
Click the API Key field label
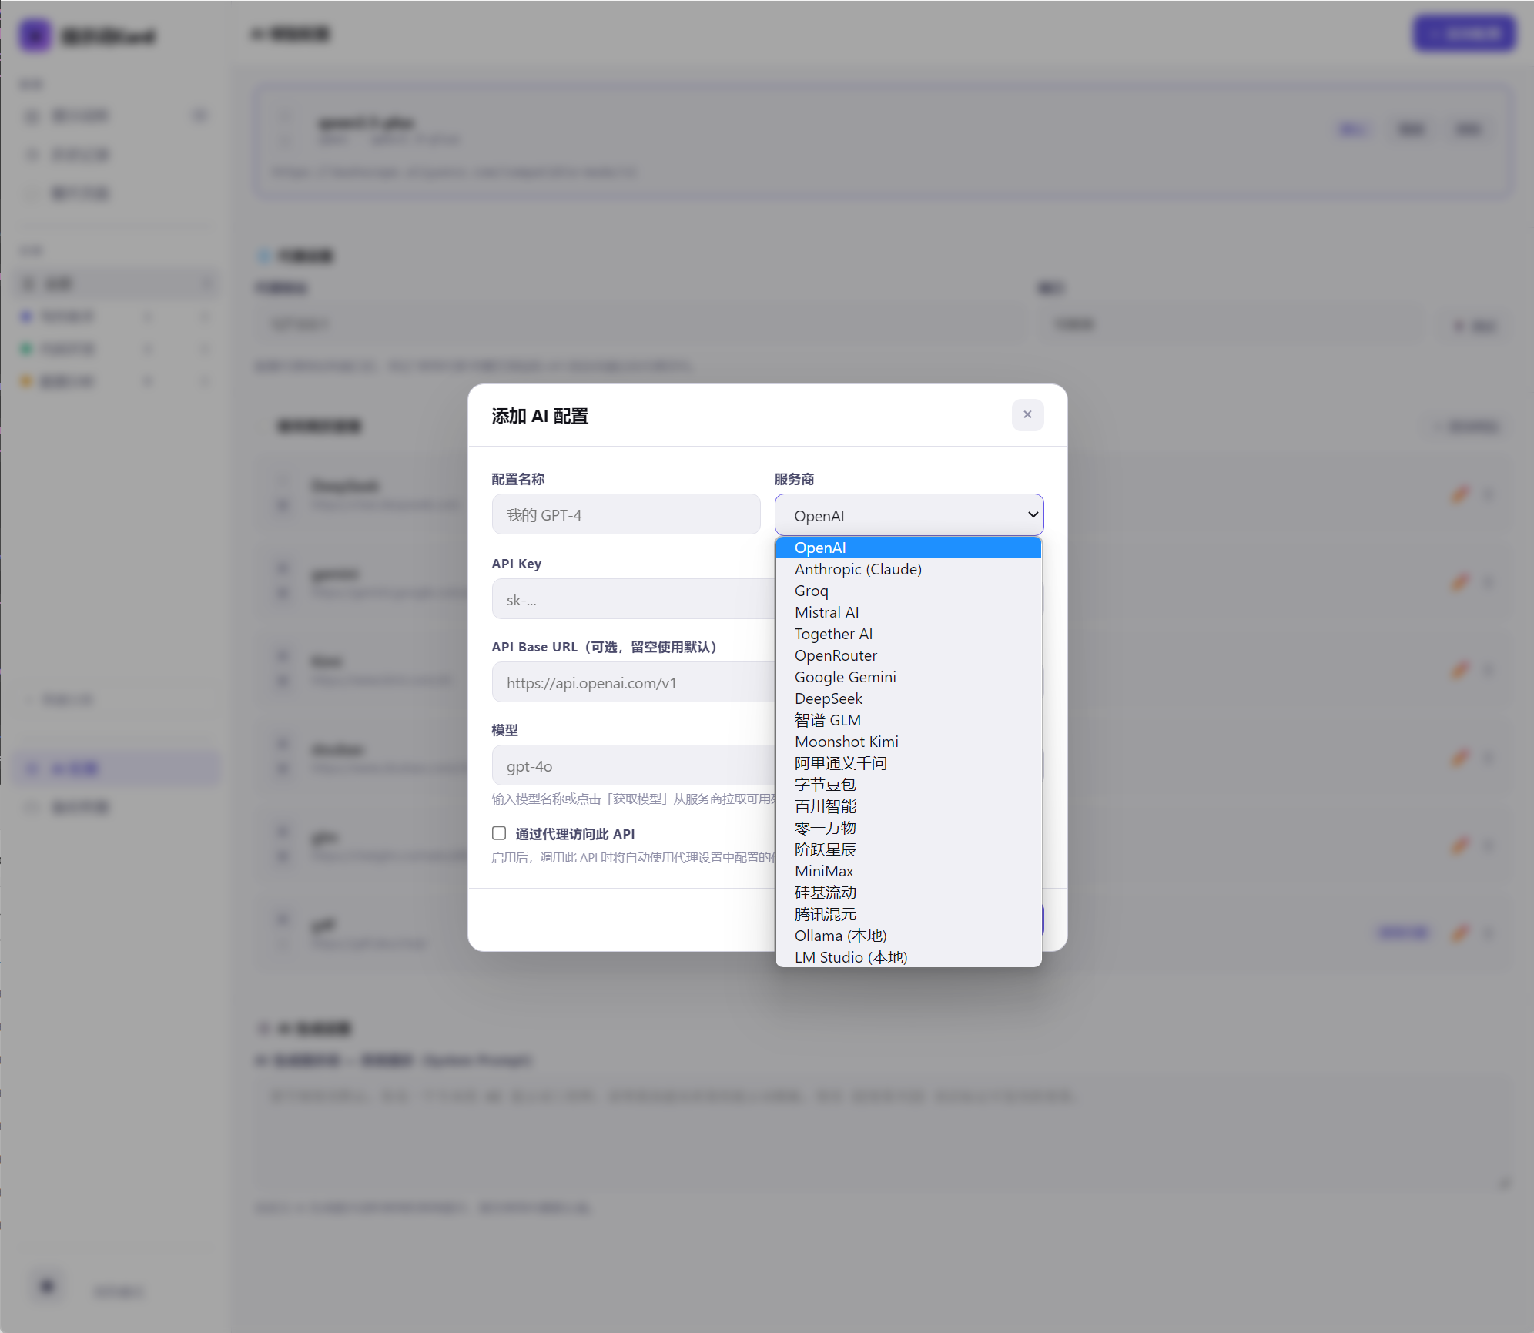pos(517,564)
